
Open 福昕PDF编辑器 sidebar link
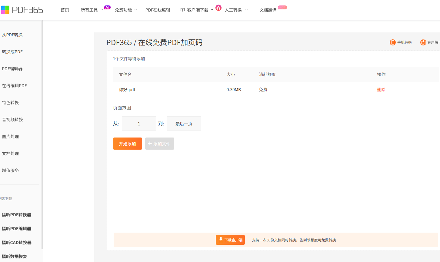(x=16, y=229)
